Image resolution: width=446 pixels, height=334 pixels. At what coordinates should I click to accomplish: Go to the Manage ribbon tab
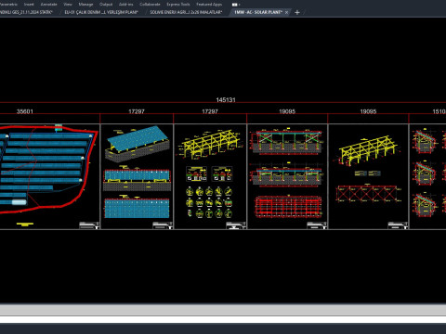pyautogui.click(x=85, y=5)
